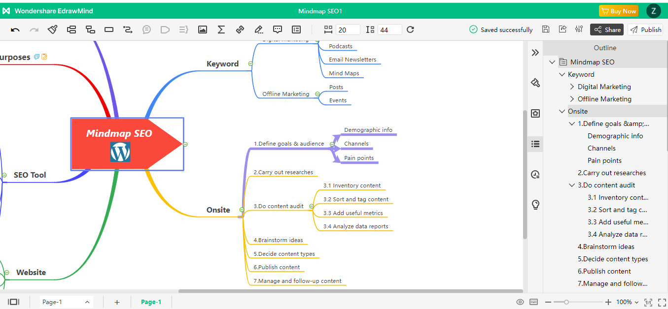668x309 pixels.
Task: Click the Format Painter brush icon
Action: 53,30
